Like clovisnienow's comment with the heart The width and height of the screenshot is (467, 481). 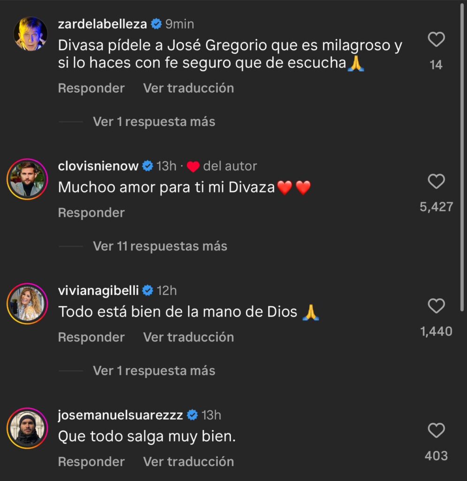click(436, 181)
